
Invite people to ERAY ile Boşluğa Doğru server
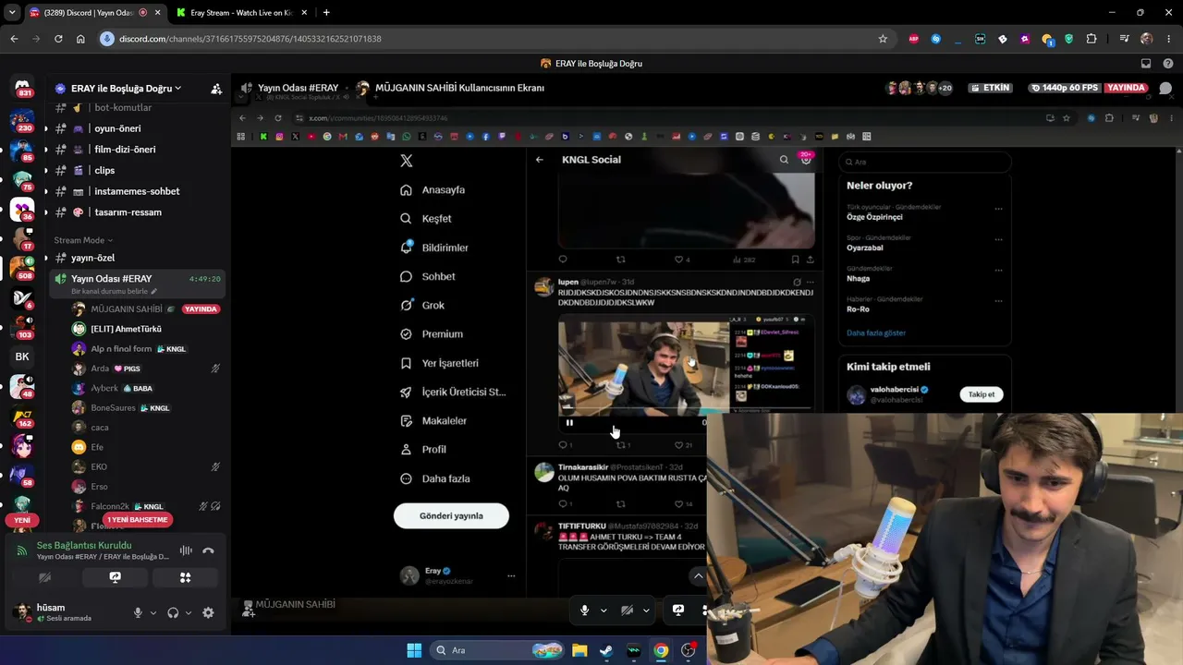click(x=216, y=89)
